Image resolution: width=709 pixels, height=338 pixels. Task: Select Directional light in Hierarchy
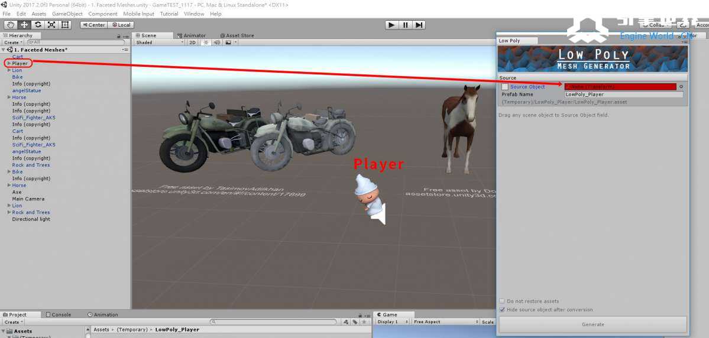(x=31, y=219)
